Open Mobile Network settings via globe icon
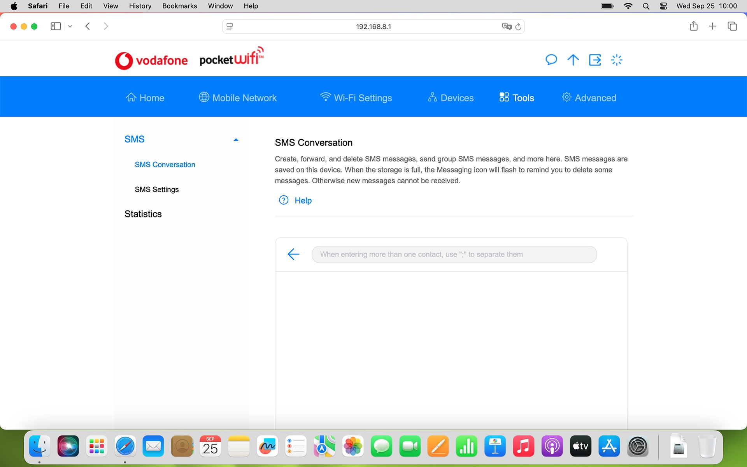Image resolution: width=747 pixels, height=467 pixels. [203, 97]
